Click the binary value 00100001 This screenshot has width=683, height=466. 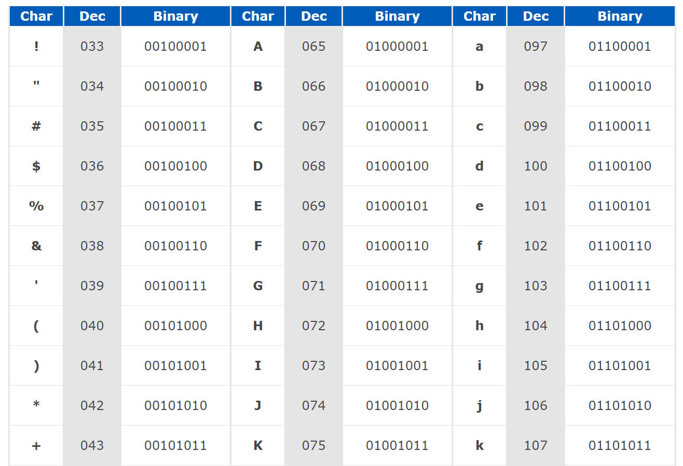tap(175, 47)
